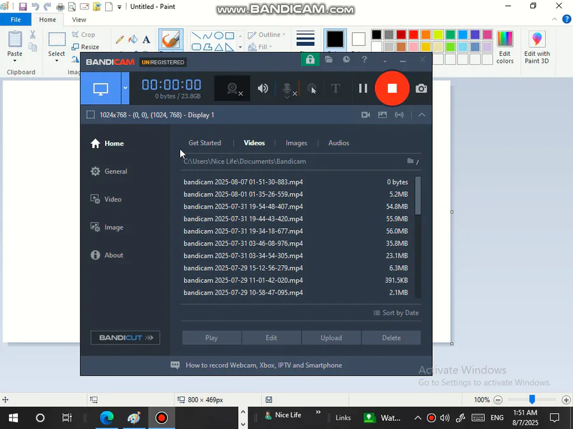
Task: Toggle the microphone in Bandicam toolbar
Action: click(x=287, y=88)
